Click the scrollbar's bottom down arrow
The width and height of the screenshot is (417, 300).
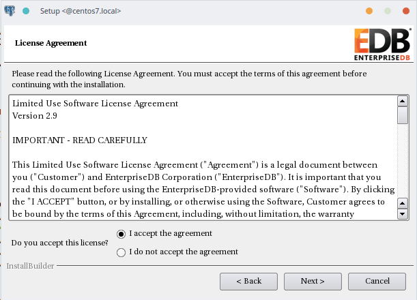(403, 213)
